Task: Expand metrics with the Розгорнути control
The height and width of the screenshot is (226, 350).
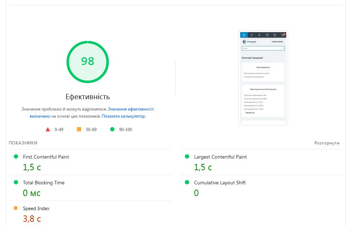Action: 327,143
